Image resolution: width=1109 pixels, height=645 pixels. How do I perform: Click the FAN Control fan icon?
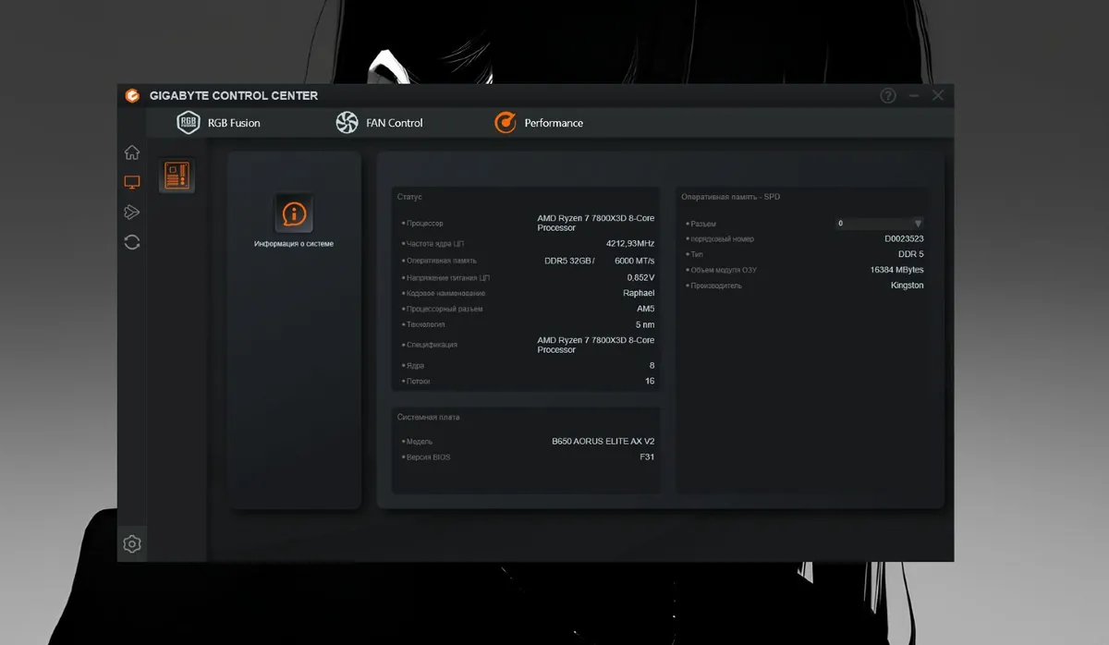[347, 122]
